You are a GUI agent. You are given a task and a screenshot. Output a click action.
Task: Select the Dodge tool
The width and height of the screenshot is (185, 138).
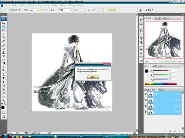3,70
